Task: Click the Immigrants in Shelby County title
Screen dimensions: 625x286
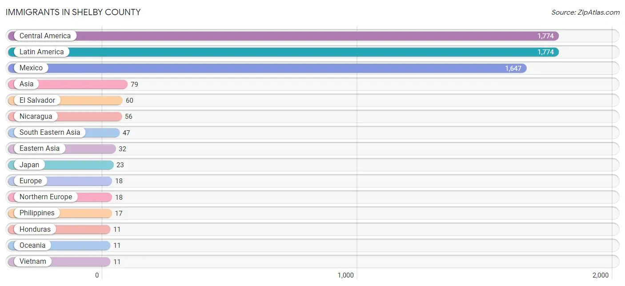Action: tap(73, 12)
